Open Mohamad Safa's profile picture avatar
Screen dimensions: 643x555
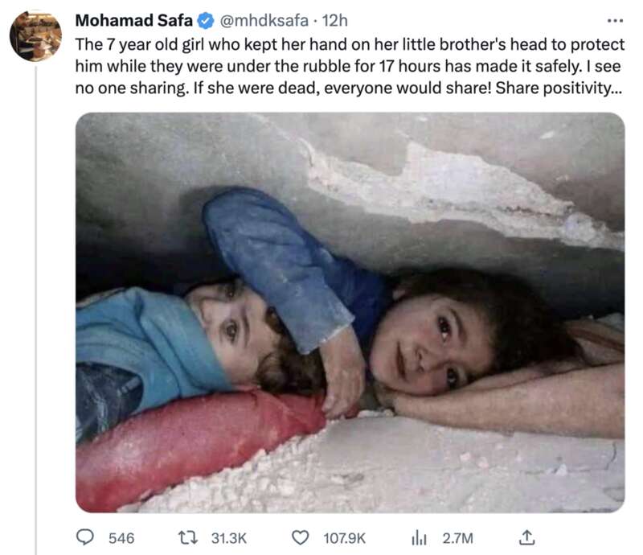tap(35, 36)
